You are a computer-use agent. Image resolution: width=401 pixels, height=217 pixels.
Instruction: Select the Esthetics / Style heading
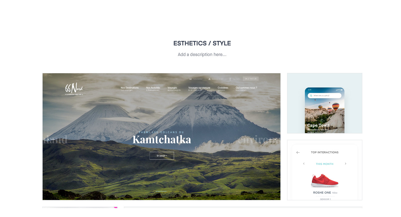[202, 43]
